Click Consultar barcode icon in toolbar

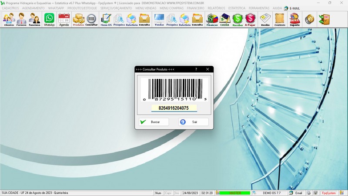(x=91, y=20)
